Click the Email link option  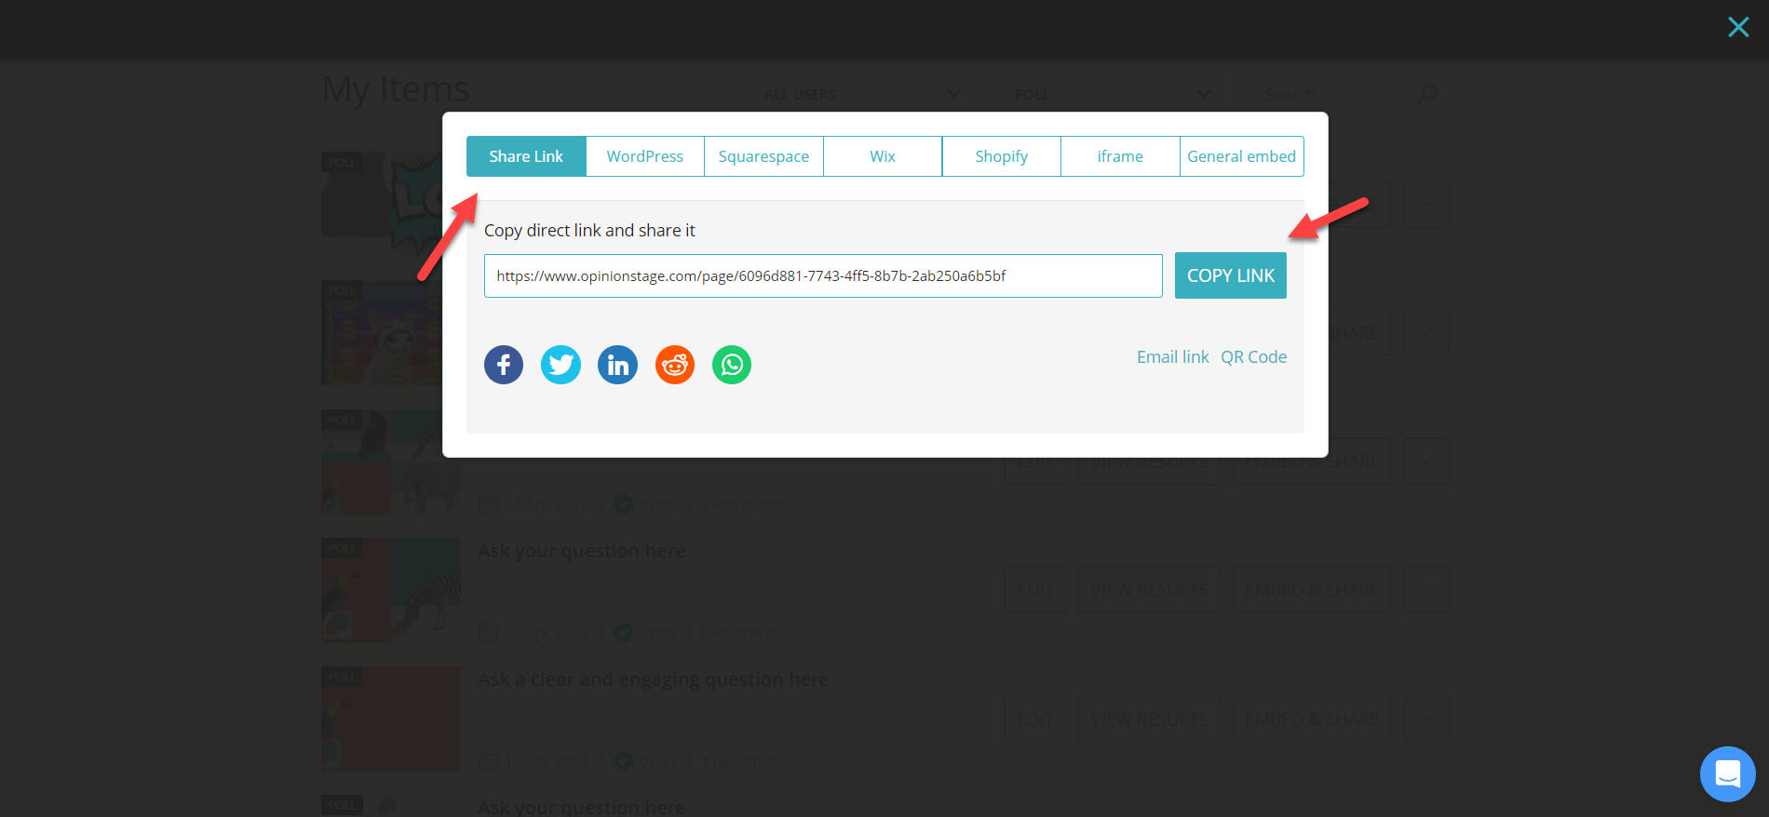point(1172,357)
